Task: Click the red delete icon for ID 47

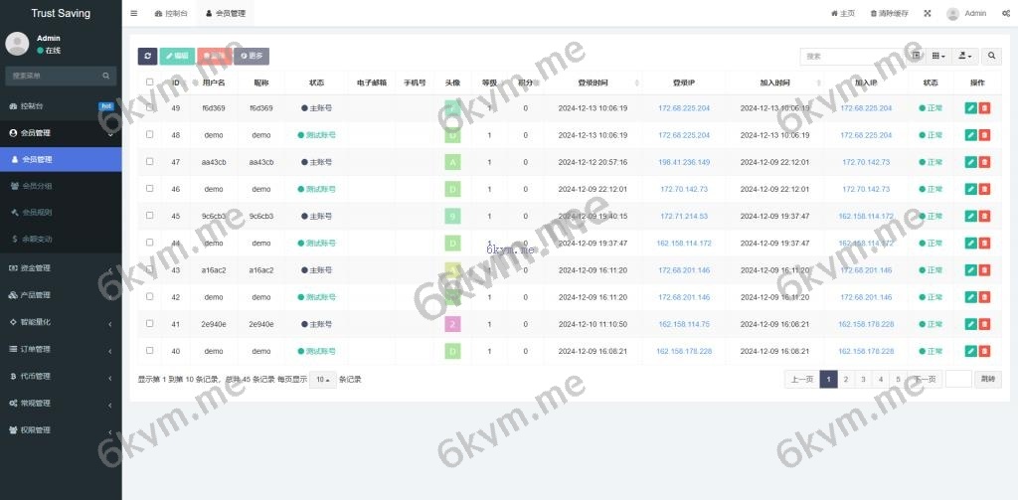Action: (984, 162)
